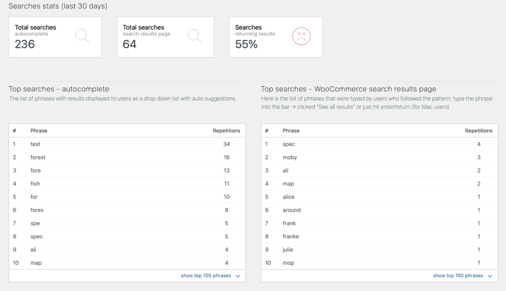Click the chevron beside WooCommerce show top 100
506x291 pixels.
(x=490, y=276)
